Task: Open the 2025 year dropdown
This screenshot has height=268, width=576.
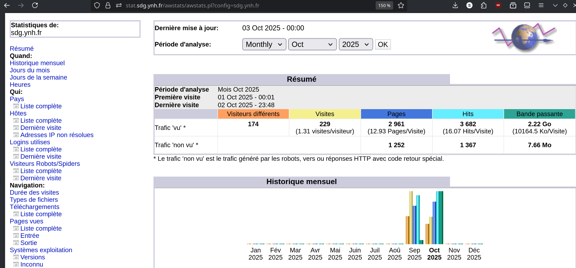Action: (x=355, y=44)
